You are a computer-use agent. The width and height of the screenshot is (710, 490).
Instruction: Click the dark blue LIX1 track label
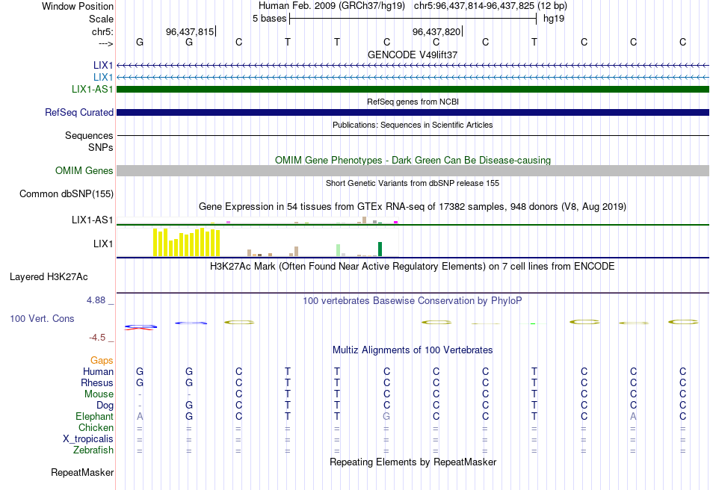(103, 65)
